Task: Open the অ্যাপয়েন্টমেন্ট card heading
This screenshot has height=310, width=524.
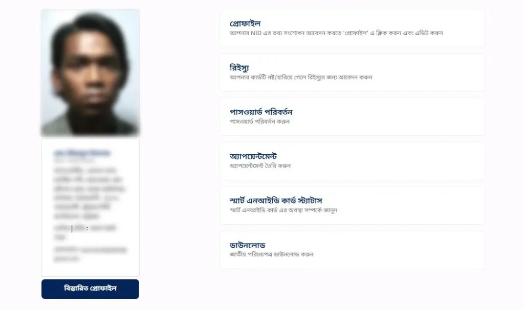Action: 253,156
